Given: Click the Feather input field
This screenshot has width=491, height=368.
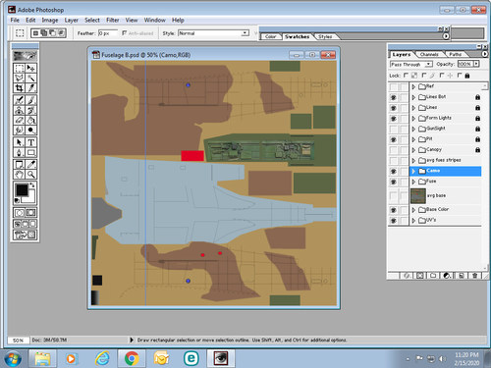Looking at the screenshot, I should click(x=108, y=33).
